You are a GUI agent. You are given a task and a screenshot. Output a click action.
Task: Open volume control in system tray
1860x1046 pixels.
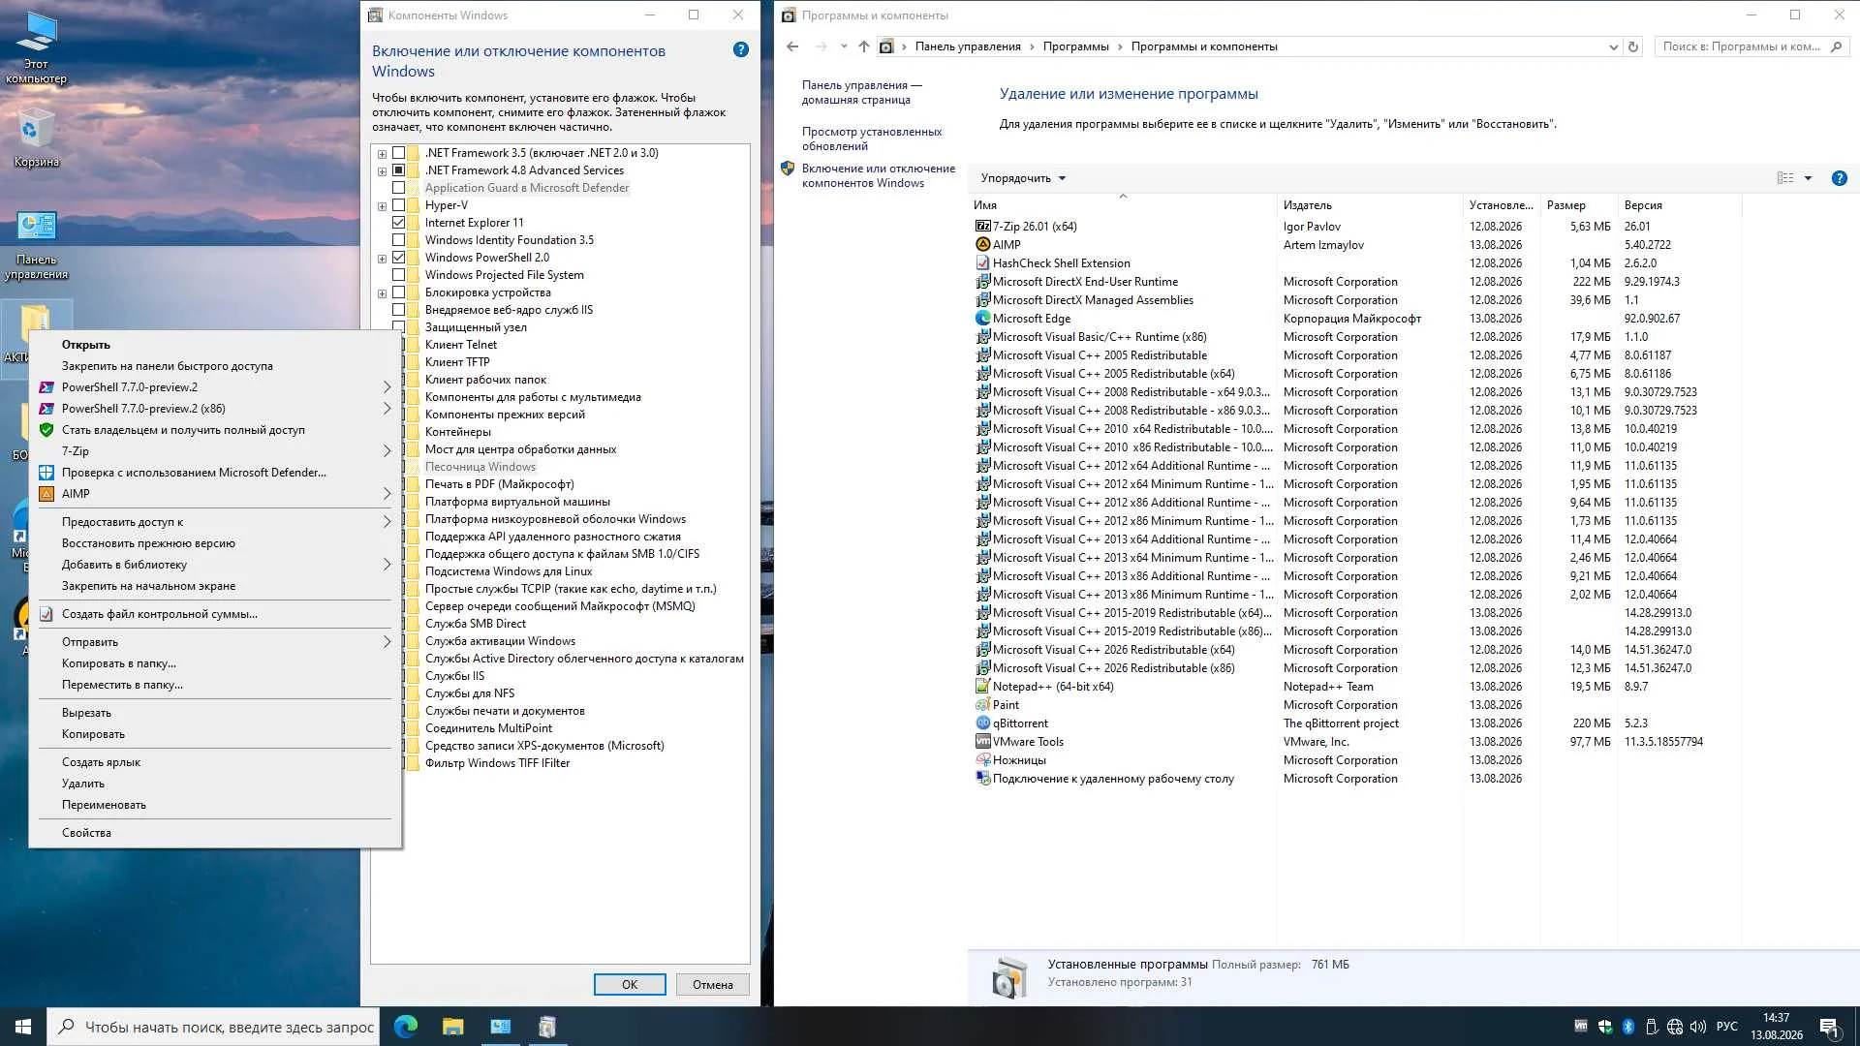pyautogui.click(x=1698, y=1027)
